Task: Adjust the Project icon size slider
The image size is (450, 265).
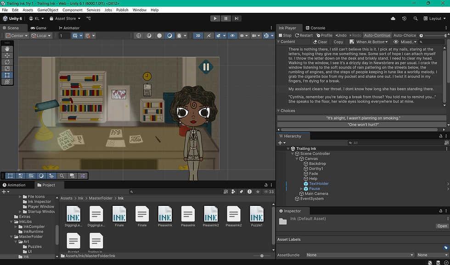Action: click(262, 256)
